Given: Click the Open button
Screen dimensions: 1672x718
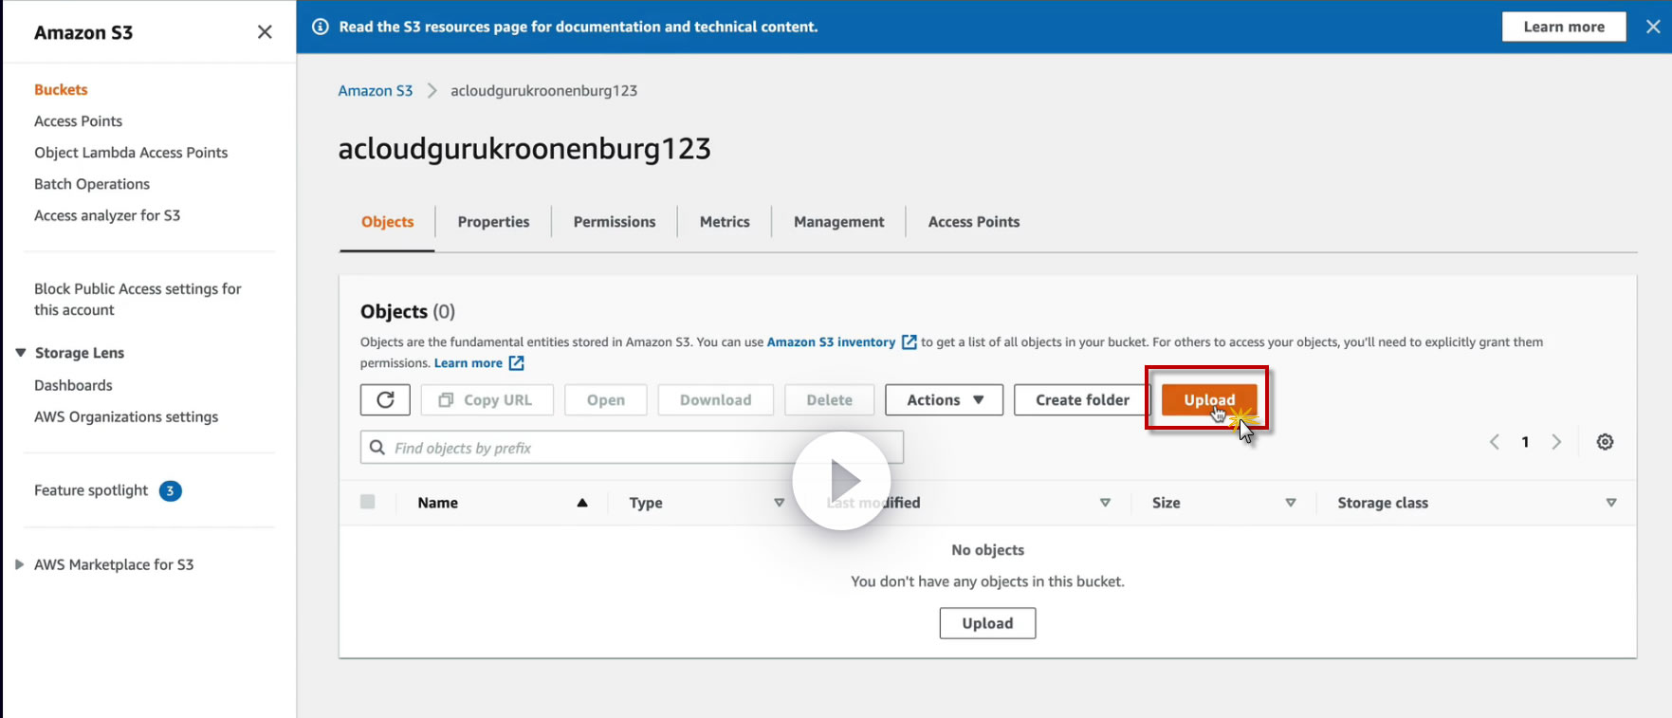Looking at the screenshot, I should (605, 400).
